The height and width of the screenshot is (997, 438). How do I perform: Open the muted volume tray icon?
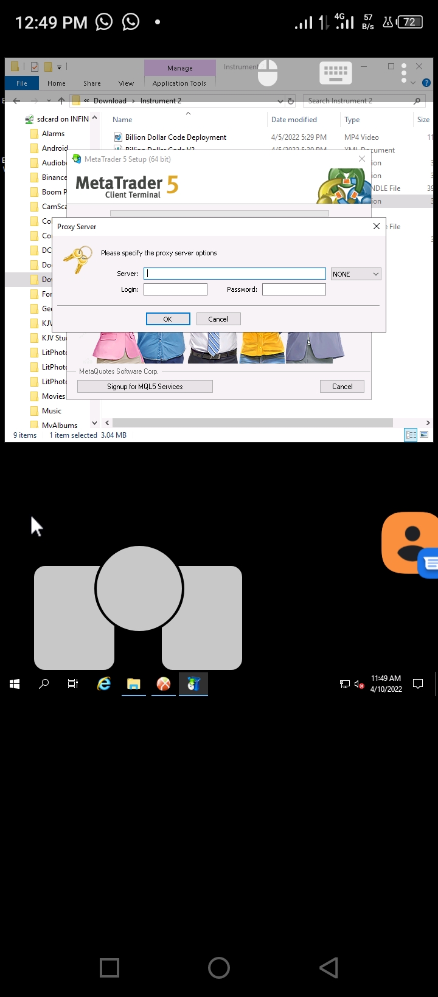359,684
